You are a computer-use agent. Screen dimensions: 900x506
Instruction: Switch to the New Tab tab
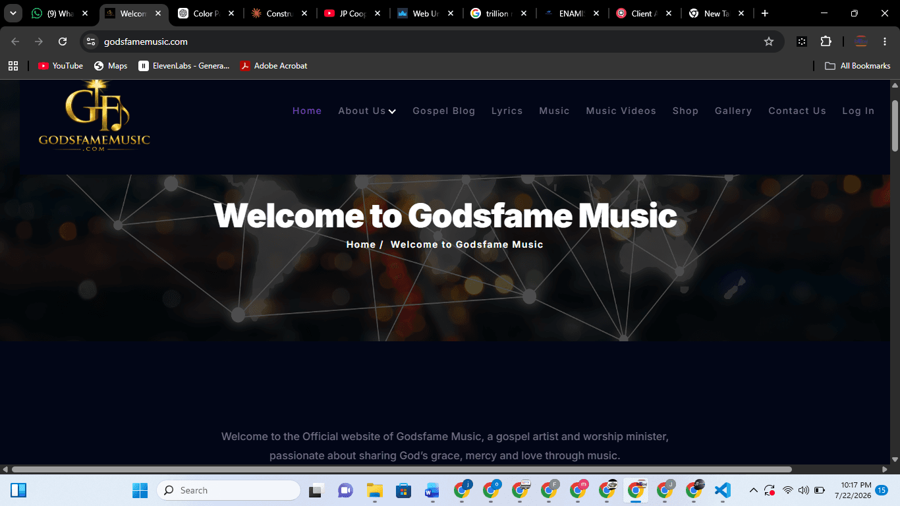[718, 13]
